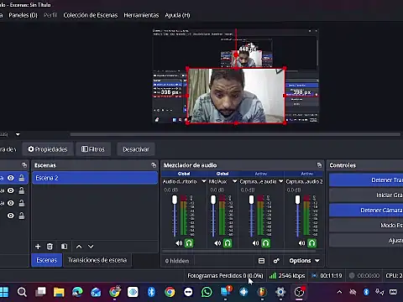Open the Colección de Escenas menu
The width and height of the screenshot is (403, 302).
coord(91,15)
